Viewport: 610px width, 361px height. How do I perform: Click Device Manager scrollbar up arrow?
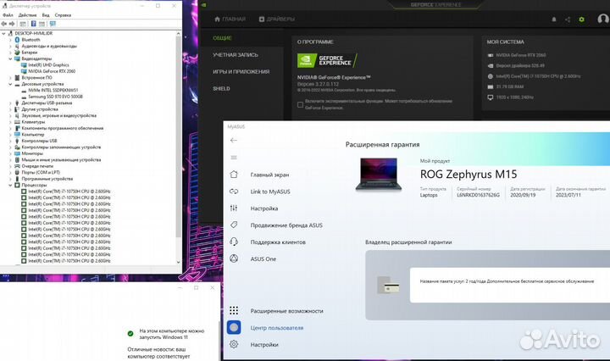click(x=179, y=33)
